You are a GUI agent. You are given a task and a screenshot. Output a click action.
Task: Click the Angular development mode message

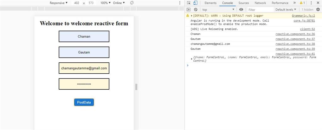click(229, 22)
